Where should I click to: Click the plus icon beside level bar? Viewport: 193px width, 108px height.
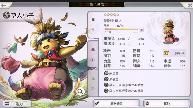click(142, 30)
